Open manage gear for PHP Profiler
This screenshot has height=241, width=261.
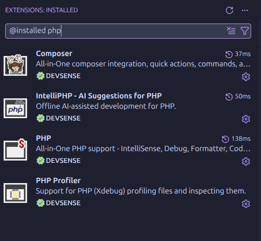pyautogui.click(x=246, y=204)
